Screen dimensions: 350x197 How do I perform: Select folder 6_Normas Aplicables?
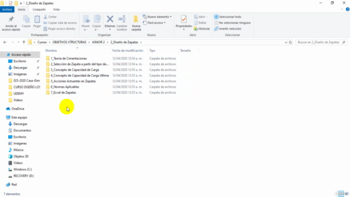[62, 87]
